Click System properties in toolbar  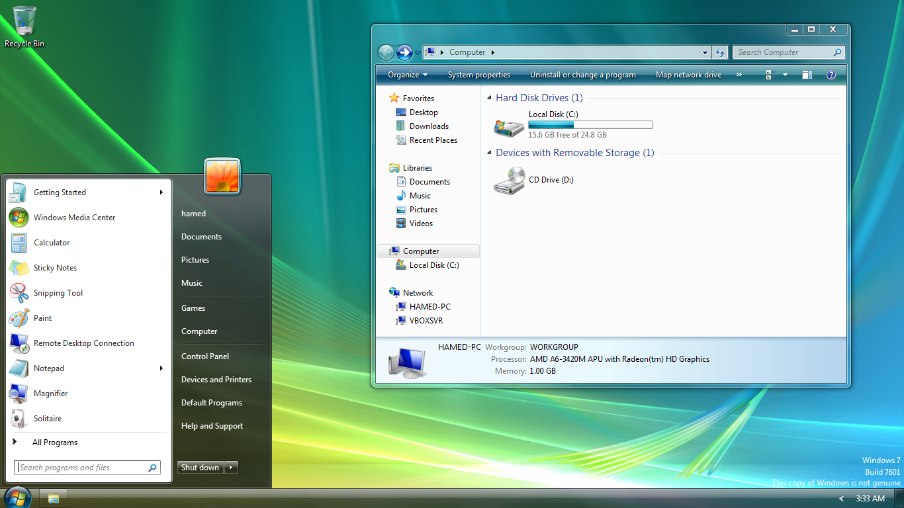[x=479, y=75]
